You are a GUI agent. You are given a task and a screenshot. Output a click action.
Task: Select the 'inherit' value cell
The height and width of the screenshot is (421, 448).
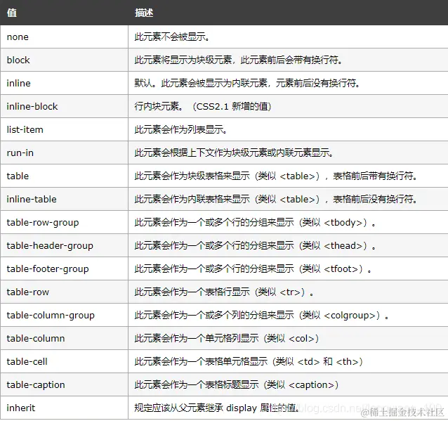(x=65, y=408)
